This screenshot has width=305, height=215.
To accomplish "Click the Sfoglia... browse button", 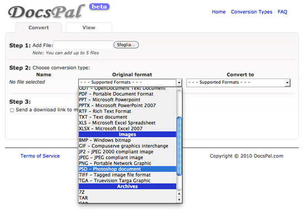I will pos(126,45).
